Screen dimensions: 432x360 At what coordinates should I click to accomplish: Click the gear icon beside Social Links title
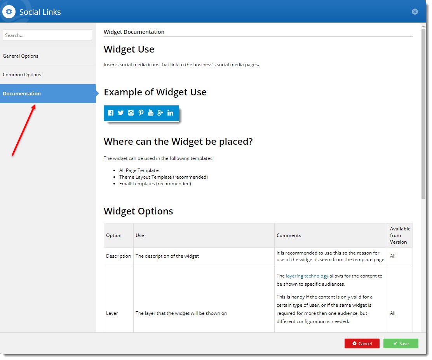click(9, 12)
